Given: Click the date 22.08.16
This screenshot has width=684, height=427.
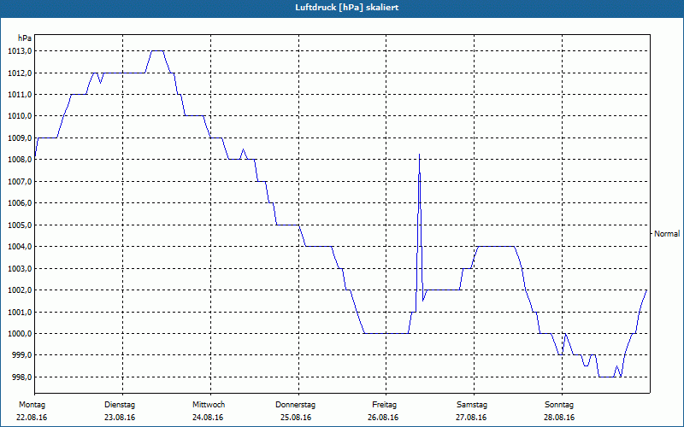Looking at the screenshot, I should [x=32, y=418].
